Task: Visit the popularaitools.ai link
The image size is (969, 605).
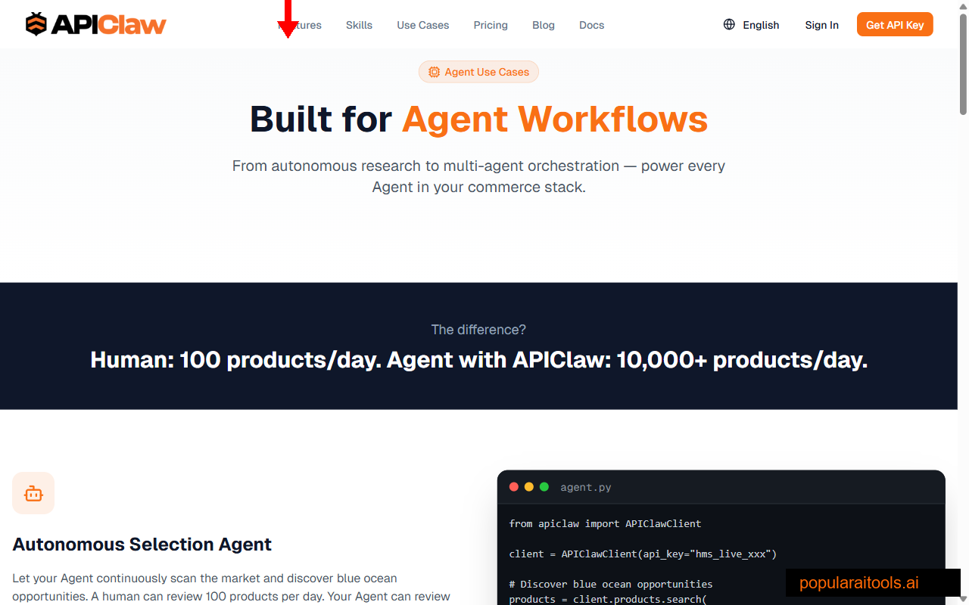Action: tap(858, 582)
